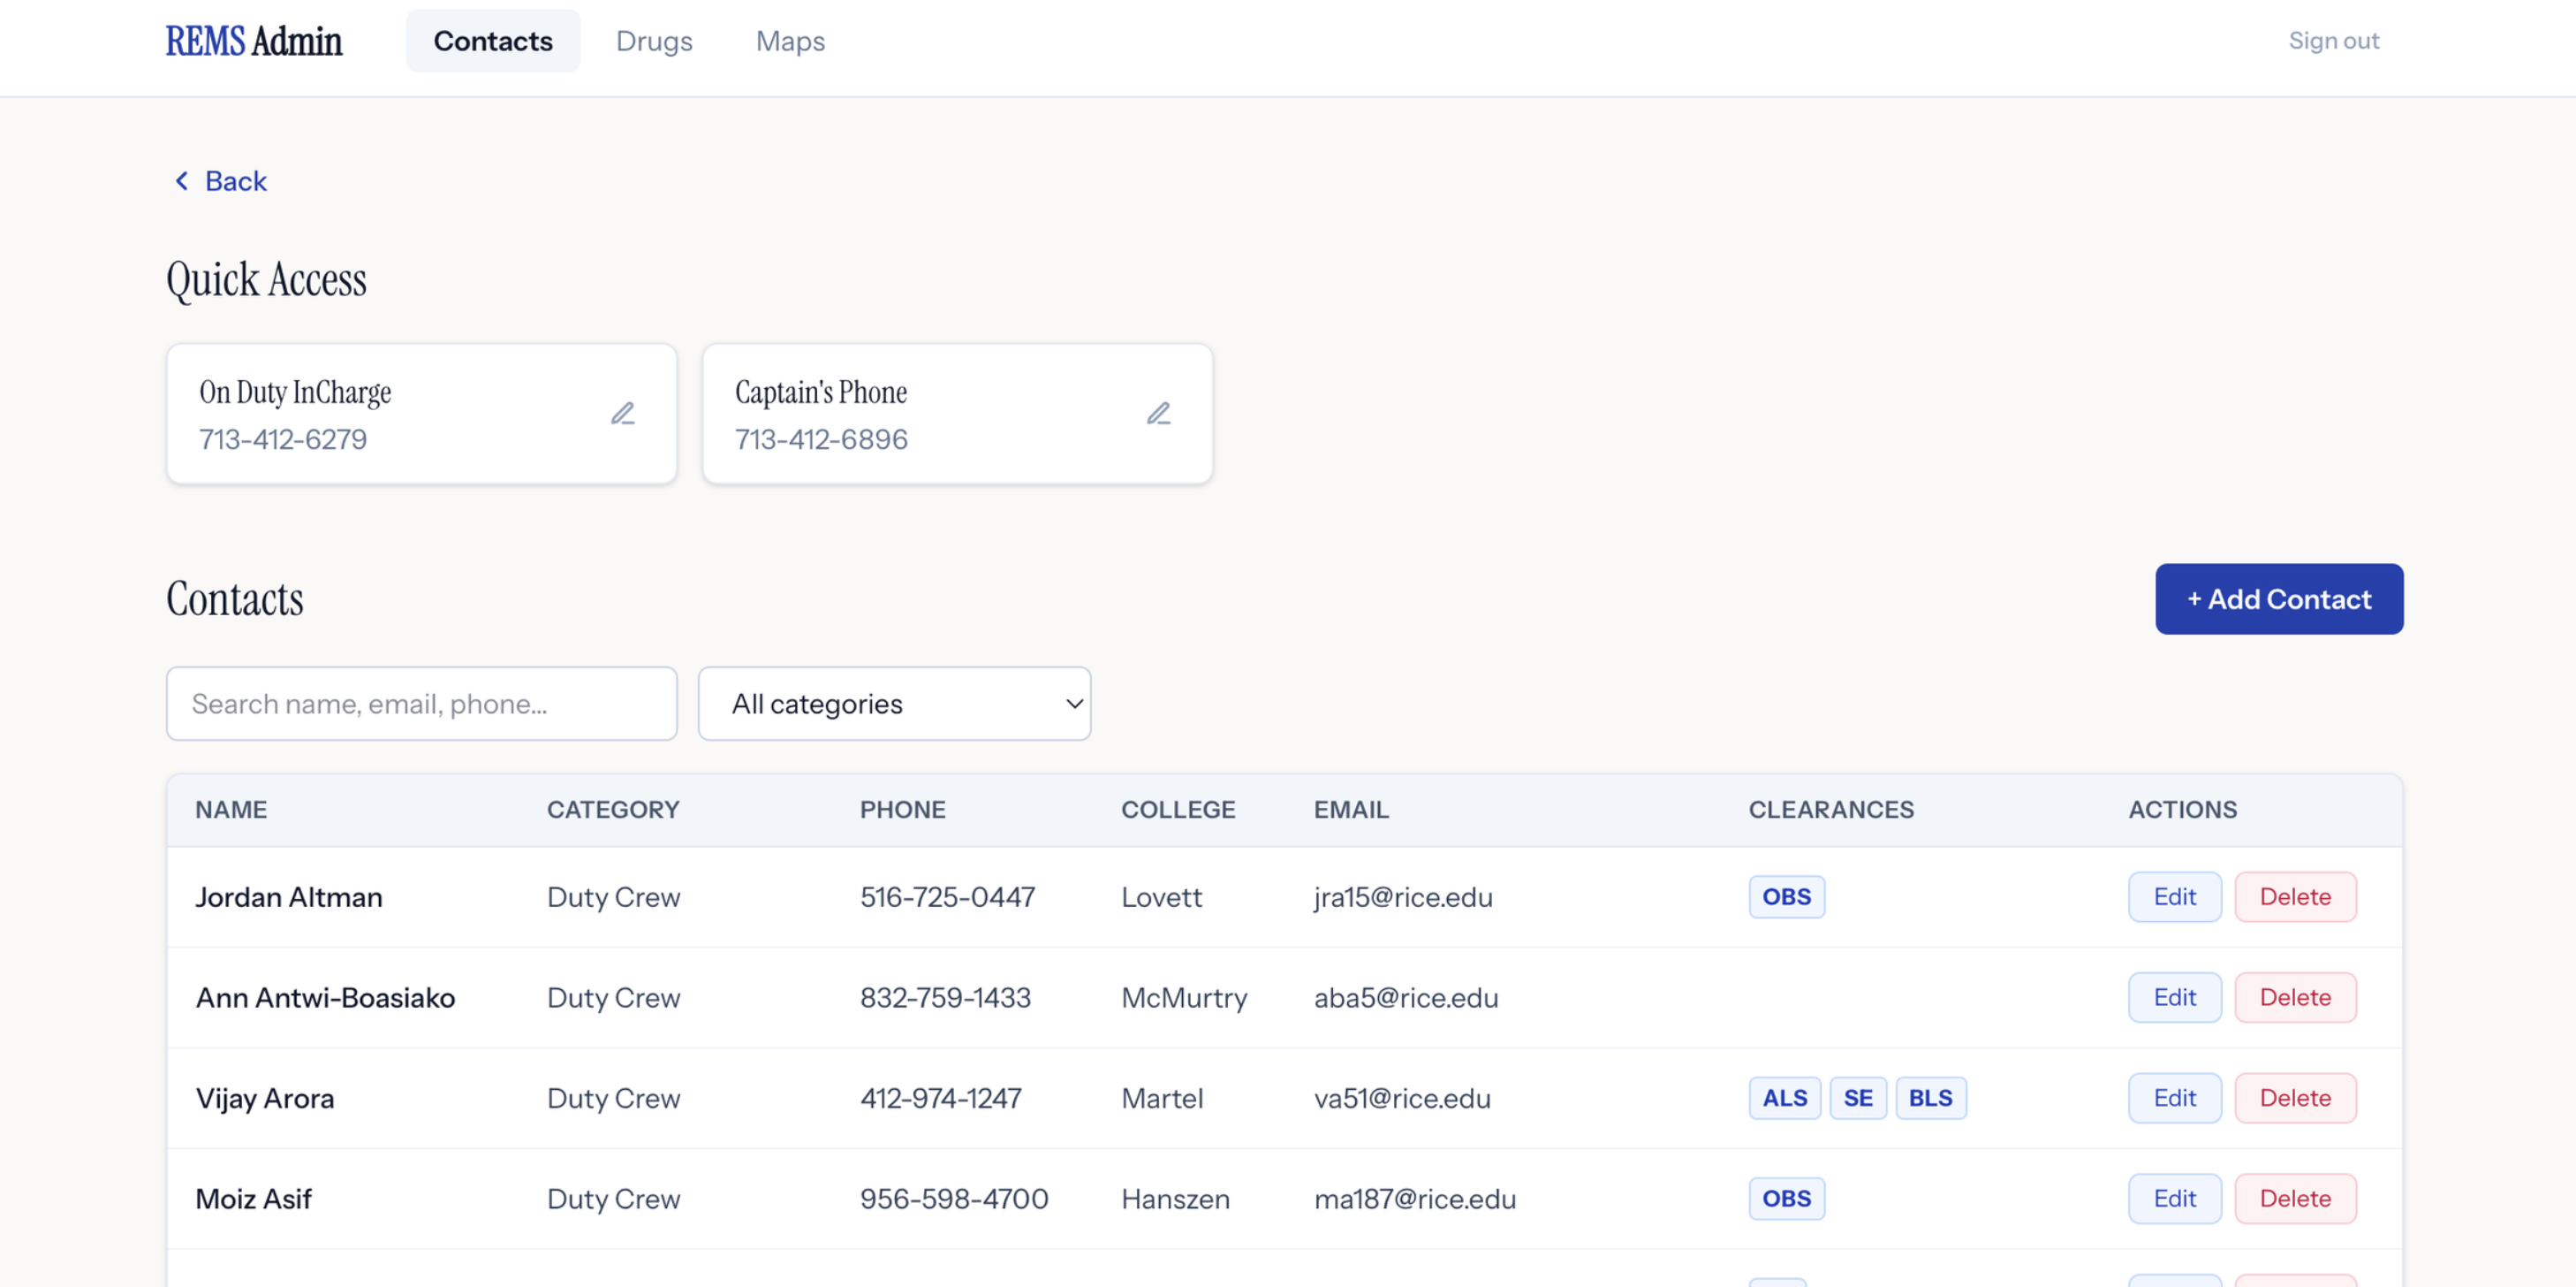2576x1287 pixels.
Task: Click the Hanszen college cell
Action: click(x=1175, y=1199)
